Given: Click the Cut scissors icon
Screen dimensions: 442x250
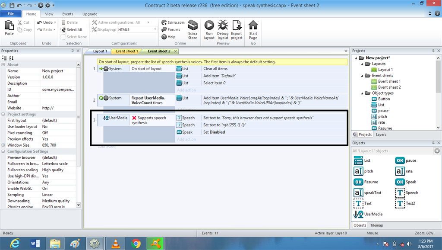Looking at the screenshot, I should pyautogui.click(x=20, y=22).
